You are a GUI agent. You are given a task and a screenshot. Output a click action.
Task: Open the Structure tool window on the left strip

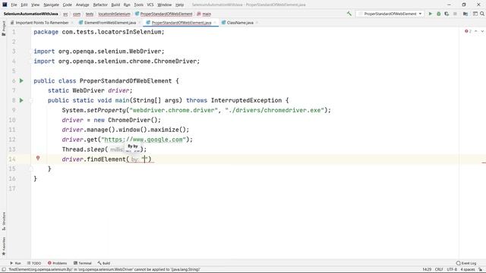(4, 221)
